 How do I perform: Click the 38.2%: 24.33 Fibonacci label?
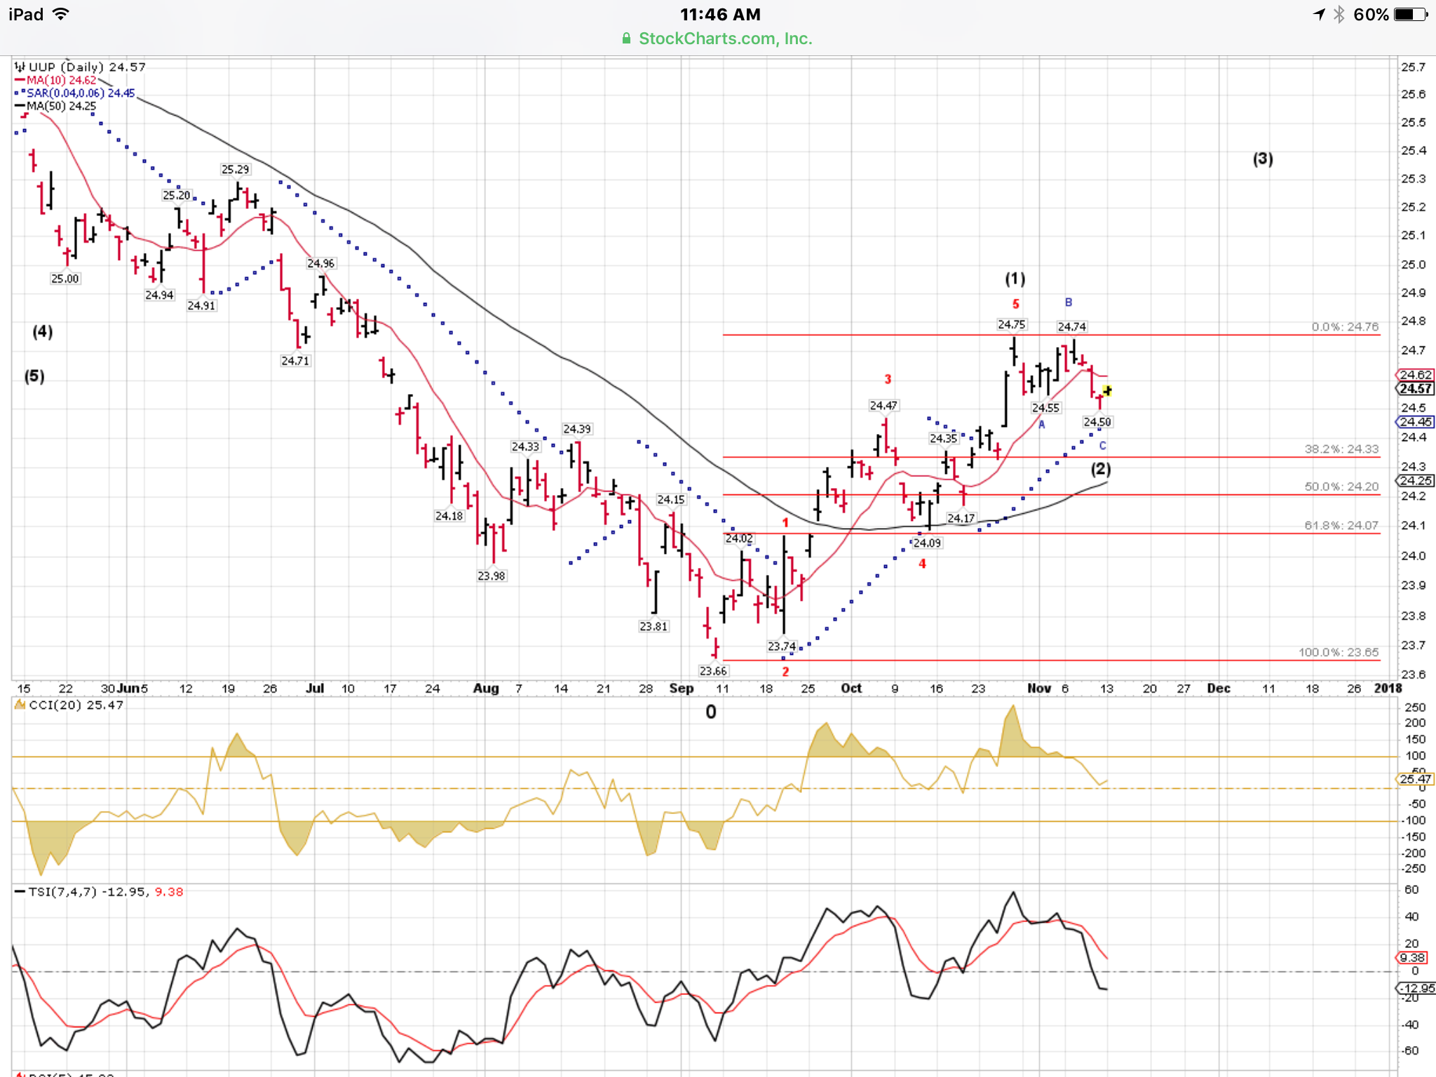pyautogui.click(x=1341, y=449)
